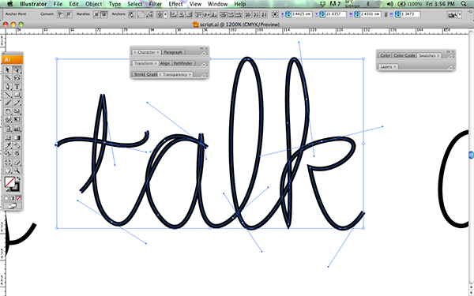Open Go to Bridge dropdown arrow

[x=460, y=14]
